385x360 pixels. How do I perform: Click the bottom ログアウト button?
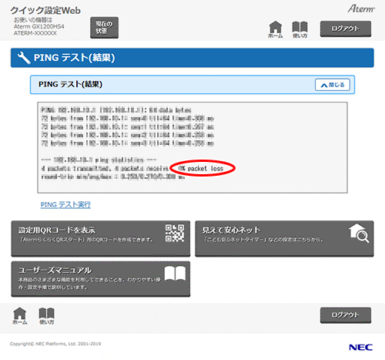346,315
